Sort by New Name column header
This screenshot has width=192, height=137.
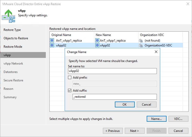(116, 35)
